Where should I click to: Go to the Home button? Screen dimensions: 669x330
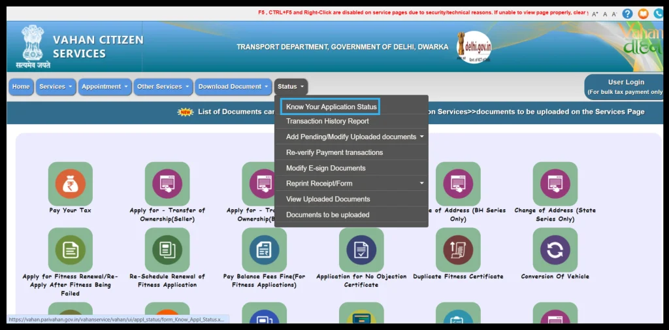21,87
